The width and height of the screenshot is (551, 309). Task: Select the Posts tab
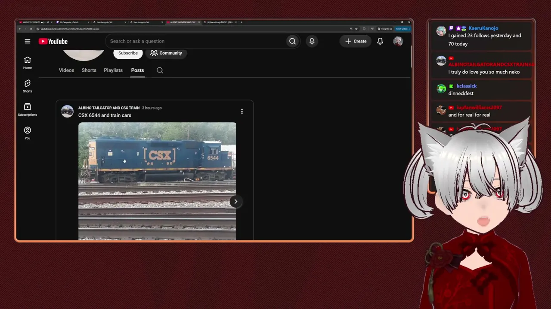137,70
